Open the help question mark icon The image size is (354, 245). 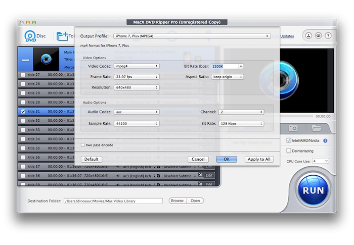click(328, 36)
